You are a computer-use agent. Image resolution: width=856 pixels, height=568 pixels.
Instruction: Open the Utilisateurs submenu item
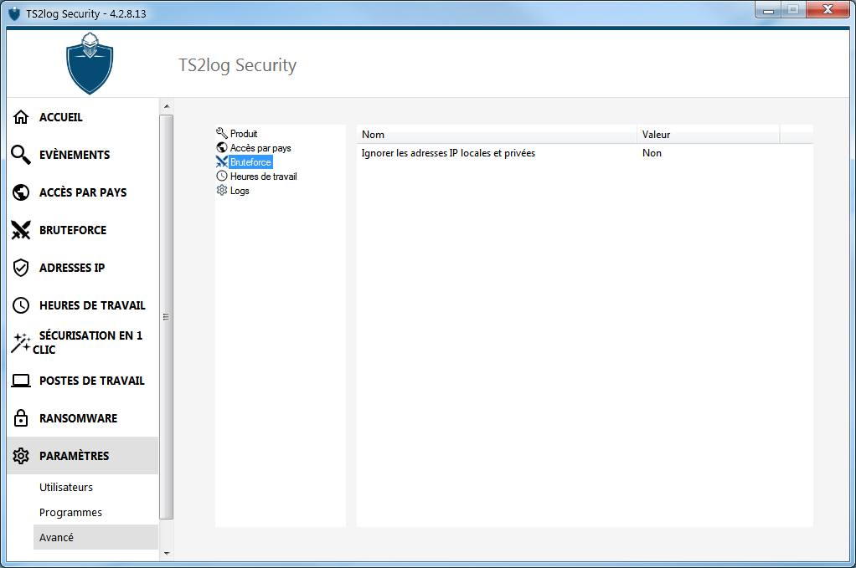pos(66,488)
